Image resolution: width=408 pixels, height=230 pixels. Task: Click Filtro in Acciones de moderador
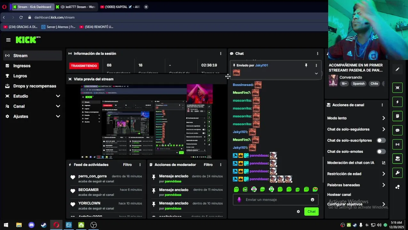click(208, 165)
